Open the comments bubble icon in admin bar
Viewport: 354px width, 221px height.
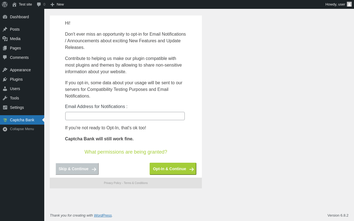(39, 4)
